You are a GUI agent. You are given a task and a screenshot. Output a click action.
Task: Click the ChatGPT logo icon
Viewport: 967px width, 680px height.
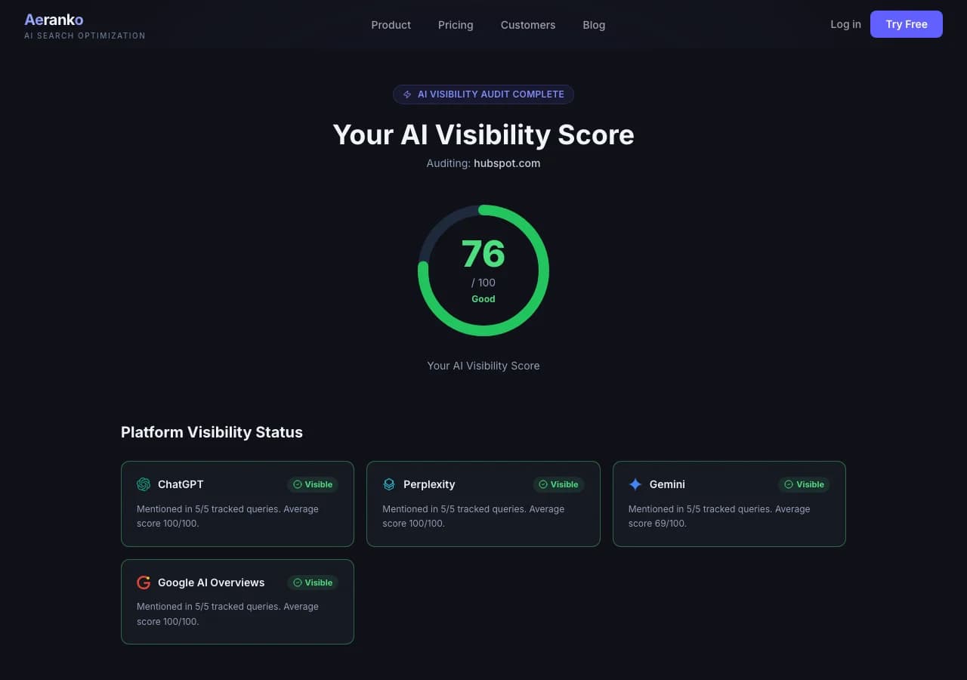click(x=144, y=484)
